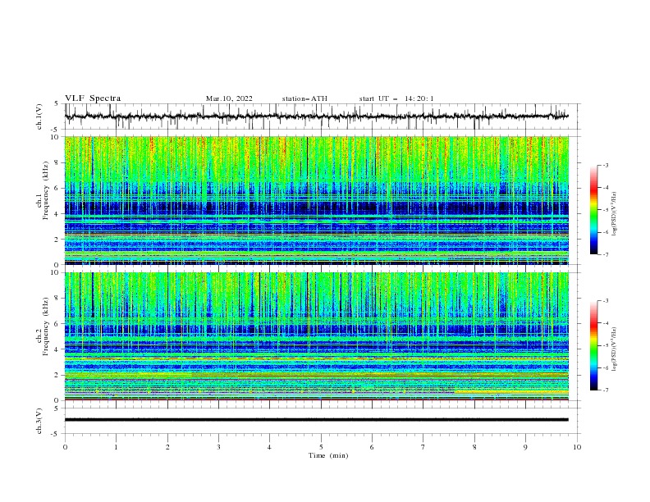Click the 'station=ATH' label
Viewport: 650px width, 502px height.
[304, 98]
